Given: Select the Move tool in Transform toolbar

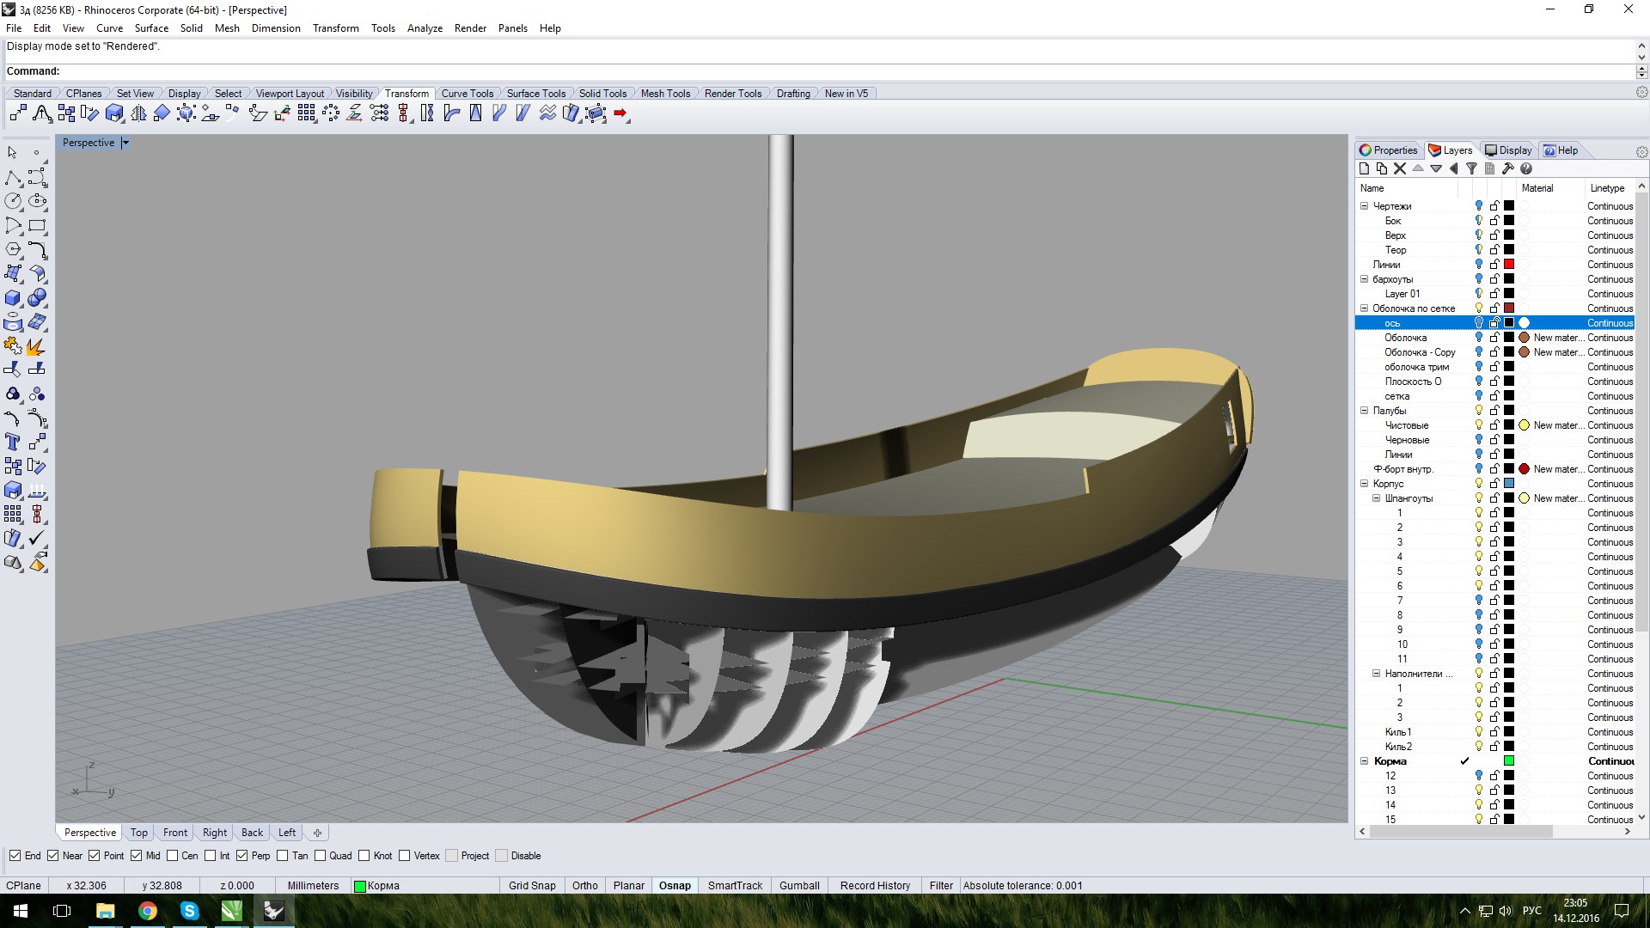Looking at the screenshot, I should tap(19, 113).
